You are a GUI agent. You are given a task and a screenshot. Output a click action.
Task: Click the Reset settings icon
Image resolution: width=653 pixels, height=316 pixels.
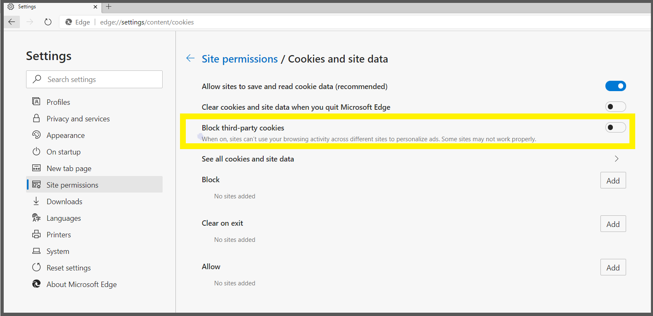tap(36, 267)
